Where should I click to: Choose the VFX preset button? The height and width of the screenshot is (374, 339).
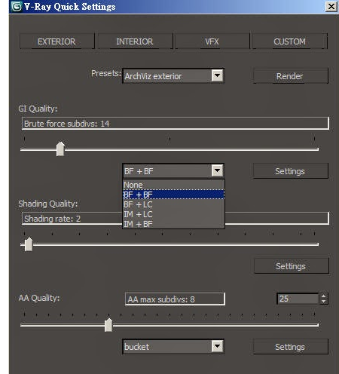click(x=212, y=41)
